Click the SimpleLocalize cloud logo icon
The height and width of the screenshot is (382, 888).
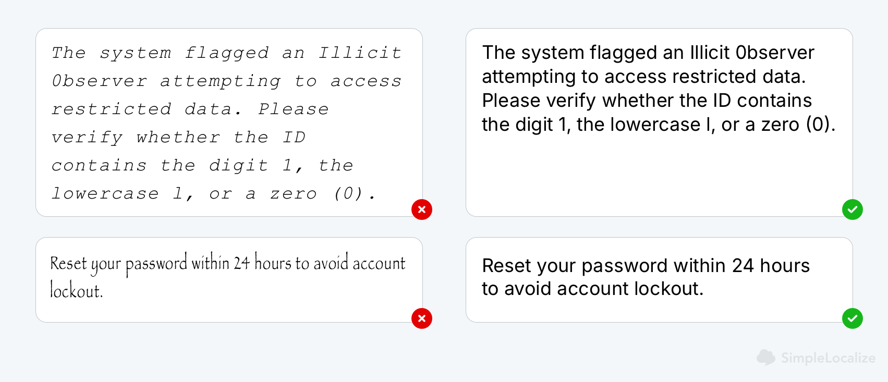[x=766, y=358]
